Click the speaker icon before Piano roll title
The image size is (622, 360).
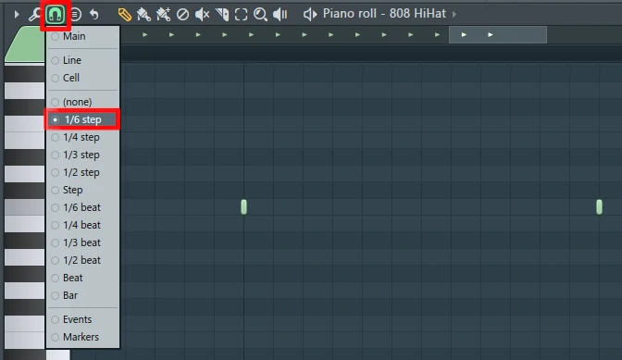pos(310,15)
